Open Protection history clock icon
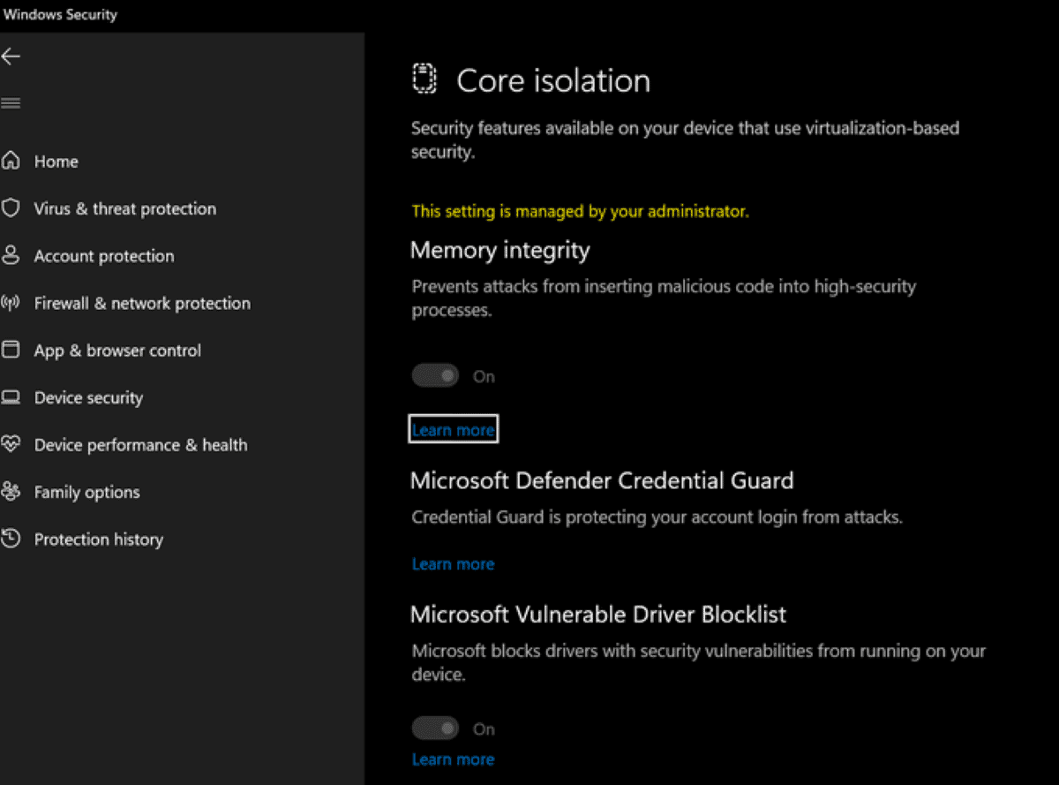 (x=12, y=539)
